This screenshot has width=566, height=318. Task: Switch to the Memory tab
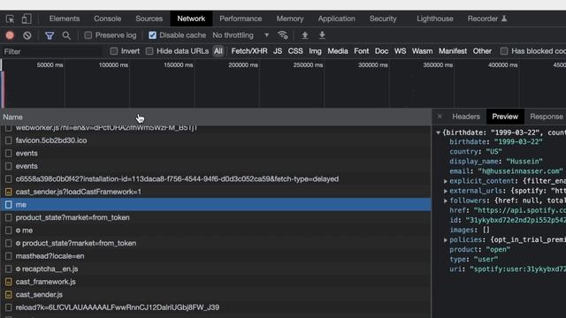[x=290, y=19]
